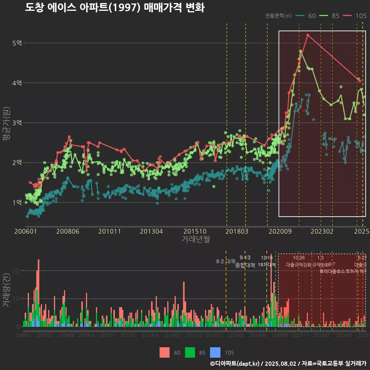Click the '평균가(원)' vertical axis title
Screen dimensions: 370x370
[x=7, y=124]
